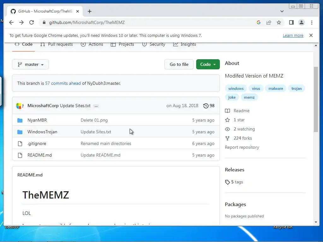Click the README.md file icon

tap(20, 155)
